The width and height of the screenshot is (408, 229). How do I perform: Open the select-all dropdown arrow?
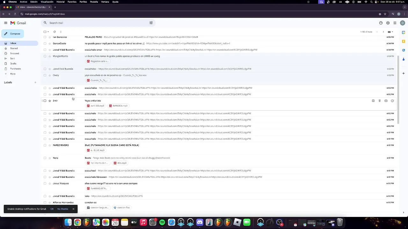point(48,32)
